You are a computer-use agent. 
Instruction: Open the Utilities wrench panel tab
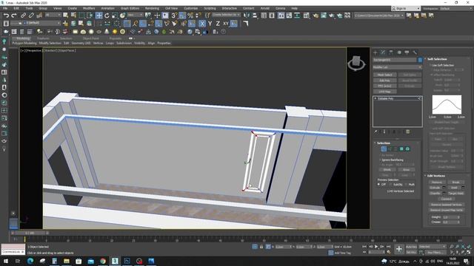415,52
